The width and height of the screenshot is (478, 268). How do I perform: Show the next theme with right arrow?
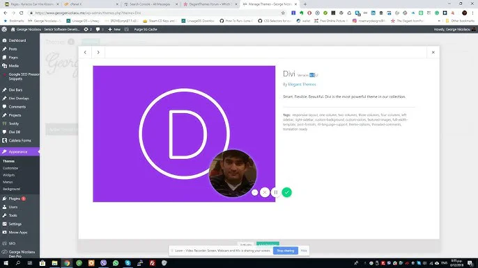point(98,52)
